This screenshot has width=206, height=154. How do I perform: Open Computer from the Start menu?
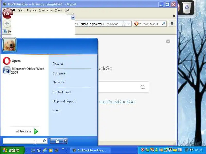[x=59, y=73]
